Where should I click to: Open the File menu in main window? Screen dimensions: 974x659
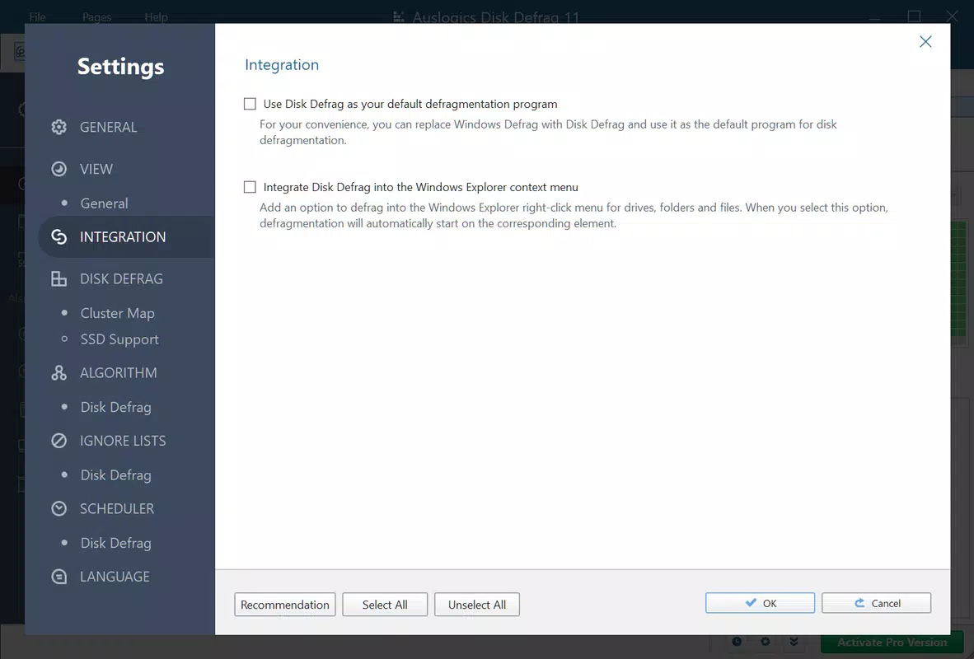pos(37,16)
